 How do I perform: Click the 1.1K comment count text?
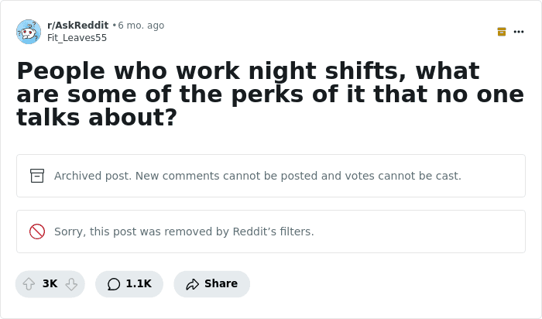coord(139,283)
